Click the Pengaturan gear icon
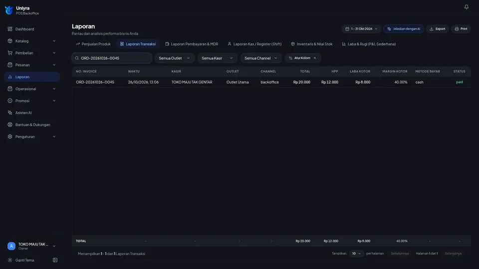 (x=10, y=136)
